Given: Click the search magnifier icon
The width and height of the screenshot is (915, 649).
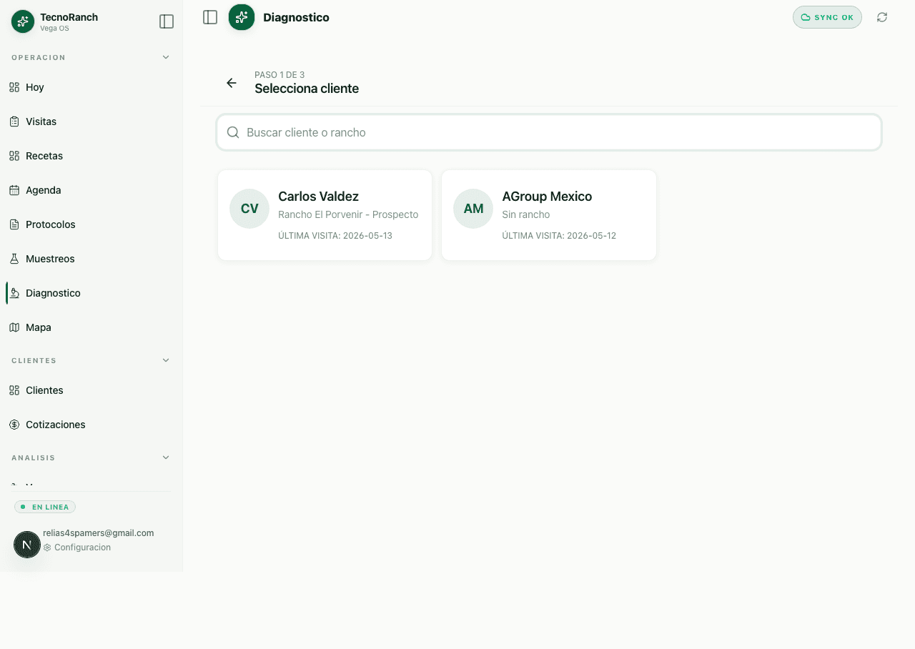Looking at the screenshot, I should click(x=233, y=132).
